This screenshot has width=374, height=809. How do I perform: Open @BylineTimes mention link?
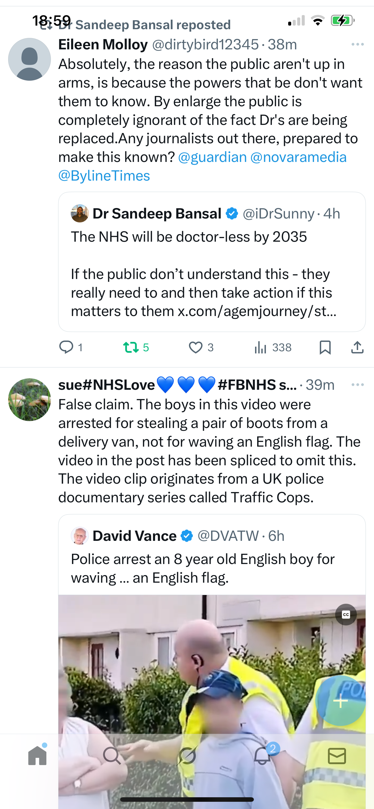(x=104, y=176)
